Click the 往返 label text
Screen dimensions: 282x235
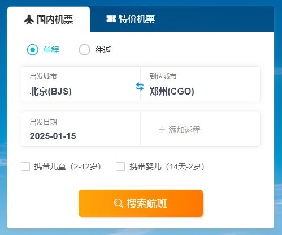pos(103,50)
